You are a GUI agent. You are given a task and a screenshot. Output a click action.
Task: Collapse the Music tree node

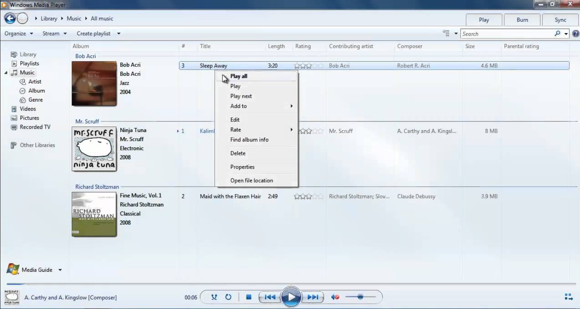(x=6, y=73)
